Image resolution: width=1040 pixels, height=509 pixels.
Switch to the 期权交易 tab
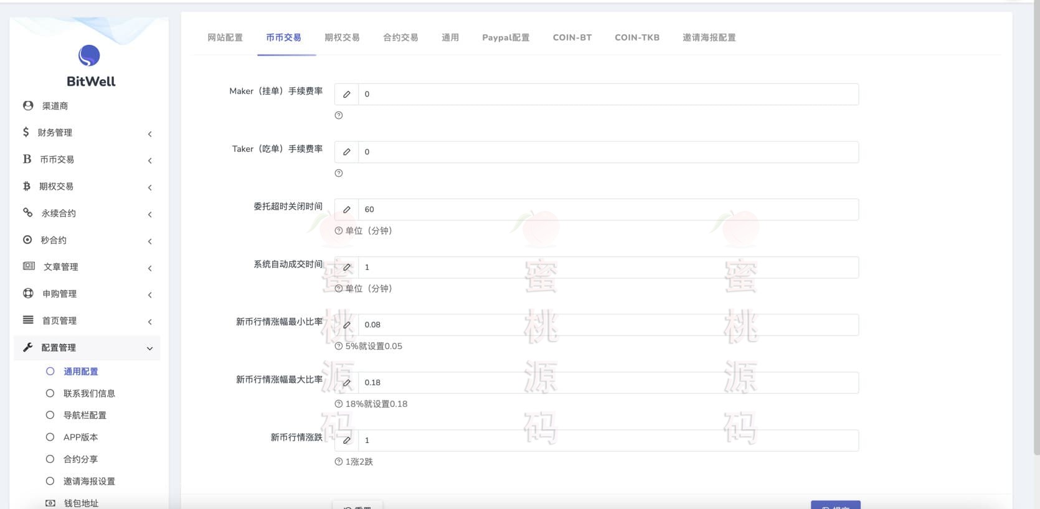[x=342, y=37]
